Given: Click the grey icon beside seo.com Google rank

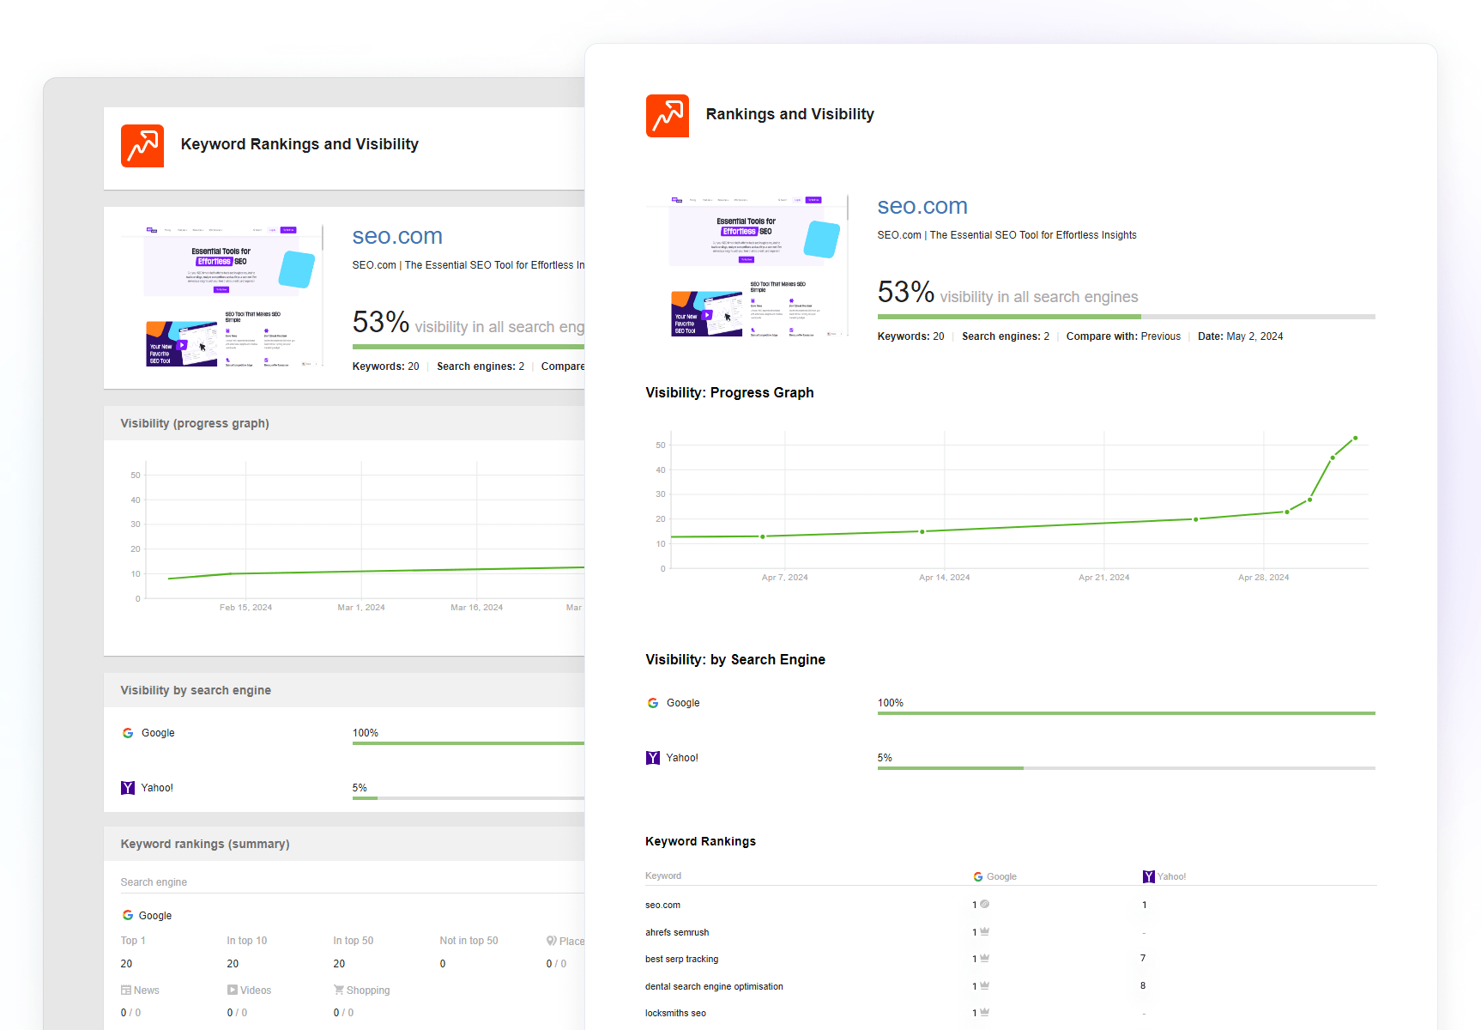Looking at the screenshot, I should 985,904.
